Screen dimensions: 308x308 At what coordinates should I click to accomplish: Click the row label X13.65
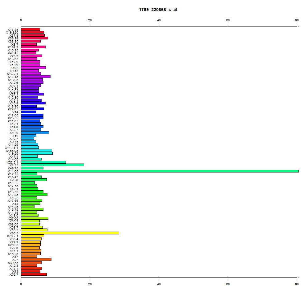pos(13,59)
